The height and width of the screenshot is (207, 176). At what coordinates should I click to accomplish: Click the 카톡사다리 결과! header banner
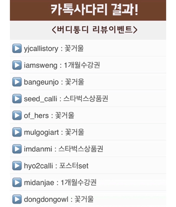(x=88, y=10)
